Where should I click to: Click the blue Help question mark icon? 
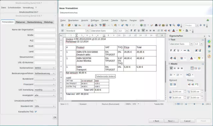178,25
